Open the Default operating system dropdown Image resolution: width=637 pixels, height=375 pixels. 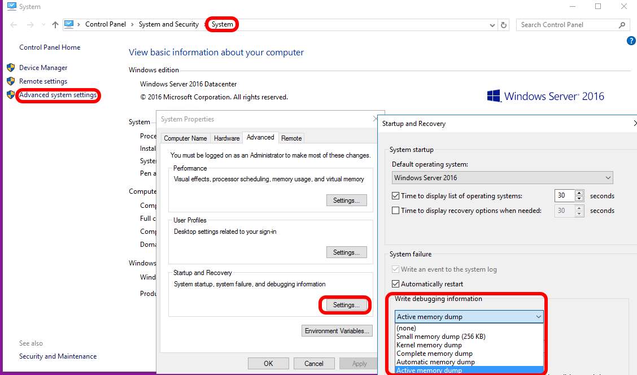pos(608,177)
